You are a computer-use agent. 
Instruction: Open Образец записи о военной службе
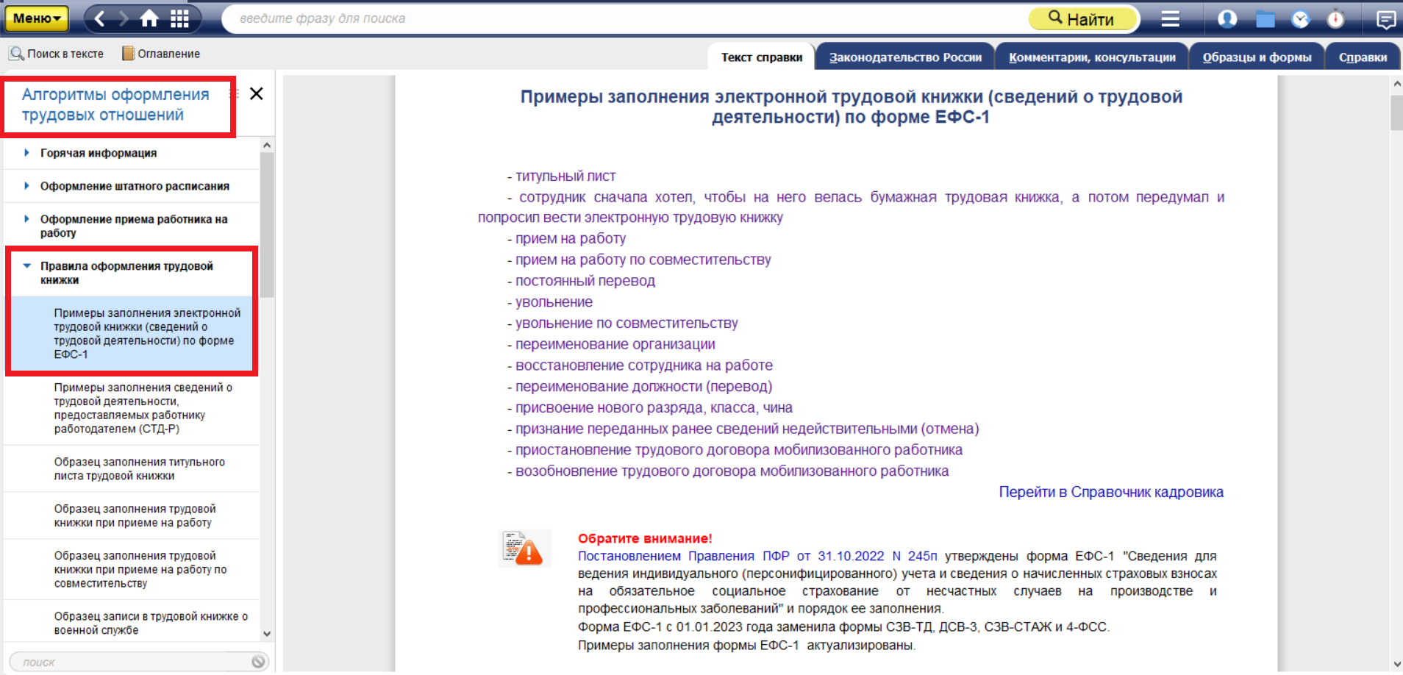point(151,623)
